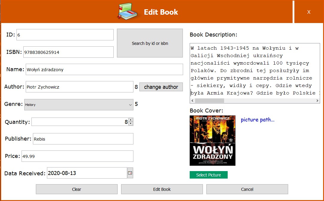Click the green Select Picture button

point(209,175)
